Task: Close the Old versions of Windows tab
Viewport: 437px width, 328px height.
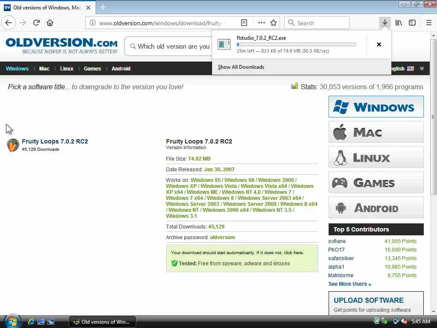Action: point(88,8)
